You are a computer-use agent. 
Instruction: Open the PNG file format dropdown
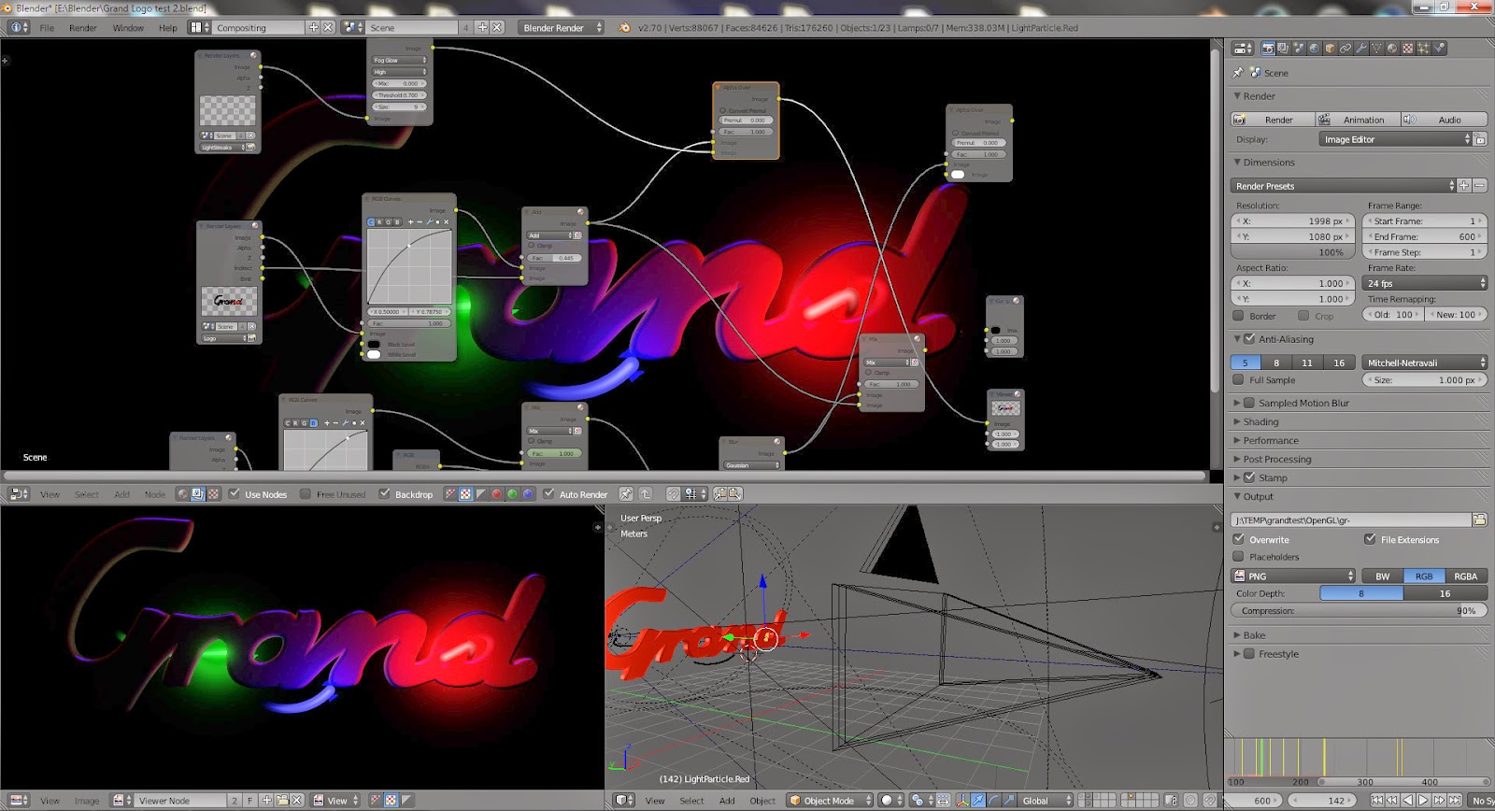click(x=1293, y=576)
